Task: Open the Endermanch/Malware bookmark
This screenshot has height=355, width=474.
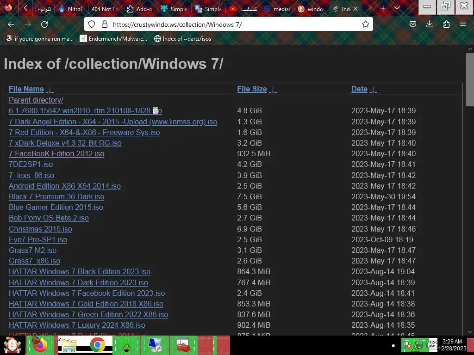Action: (x=113, y=39)
